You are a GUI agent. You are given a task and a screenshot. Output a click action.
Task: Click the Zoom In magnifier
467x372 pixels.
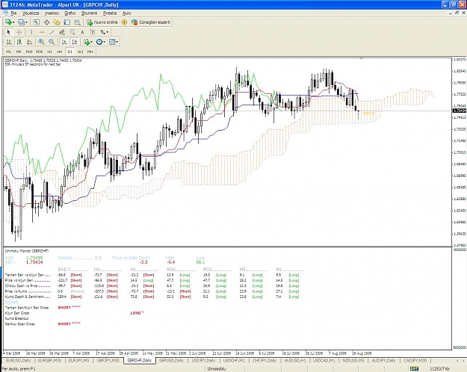41,42
